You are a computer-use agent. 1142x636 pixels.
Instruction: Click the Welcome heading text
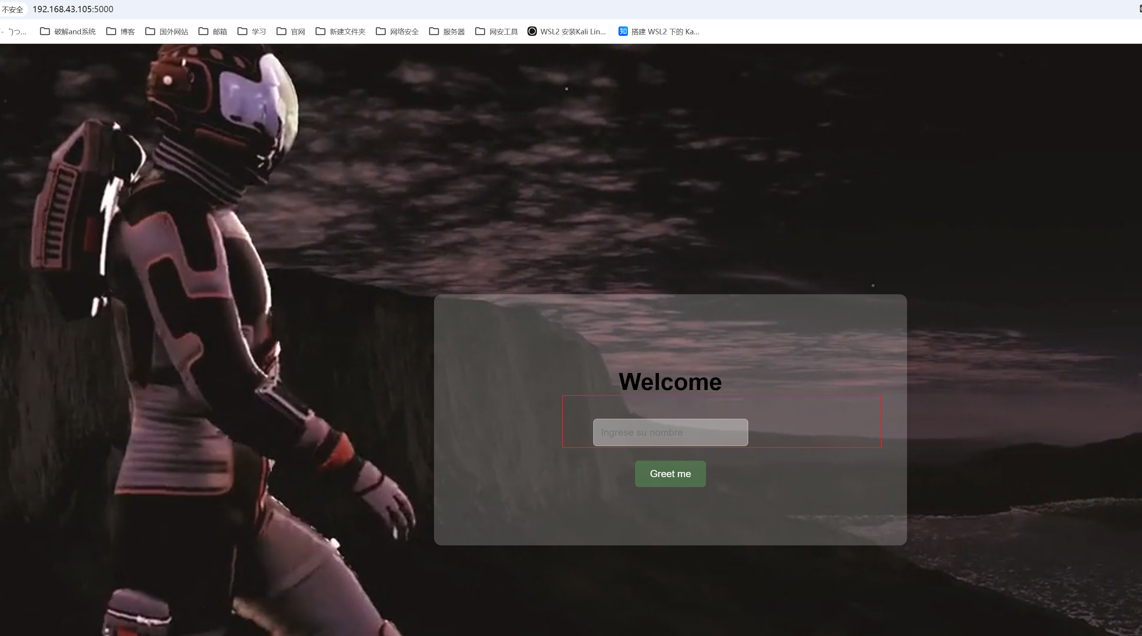[x=670, y=381]
